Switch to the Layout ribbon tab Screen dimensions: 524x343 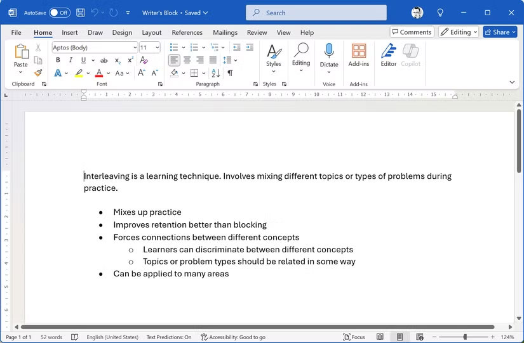(151, 32)
